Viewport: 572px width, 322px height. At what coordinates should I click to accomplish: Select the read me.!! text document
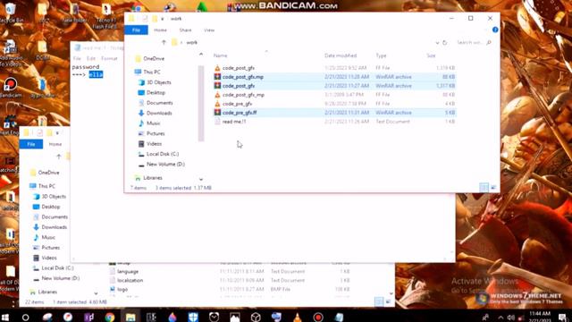click(x=234, y=122)
